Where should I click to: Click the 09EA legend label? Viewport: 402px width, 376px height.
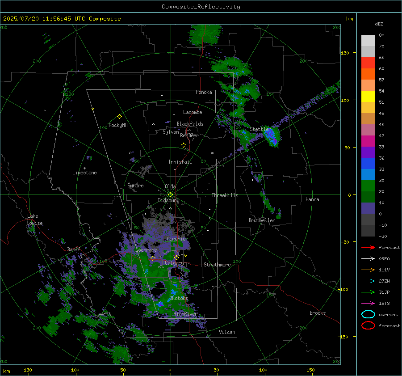tap(384, 259)
